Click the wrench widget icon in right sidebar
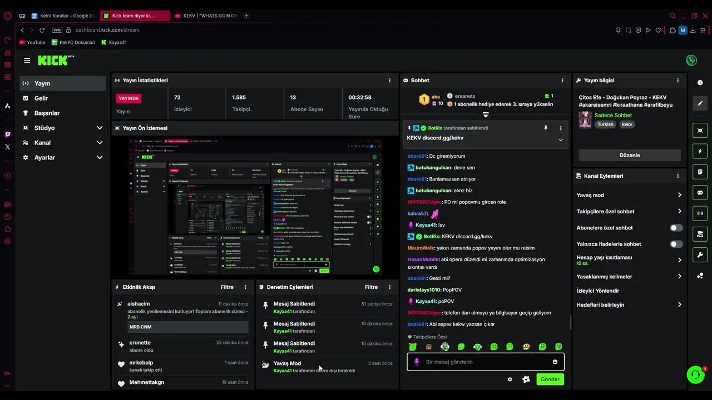The image size is (712, 400). tap(700, 255)
